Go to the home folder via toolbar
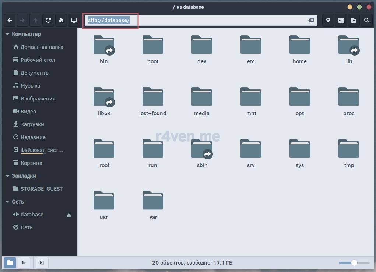The height and width of the screenshot is (272, 376). 61,20
